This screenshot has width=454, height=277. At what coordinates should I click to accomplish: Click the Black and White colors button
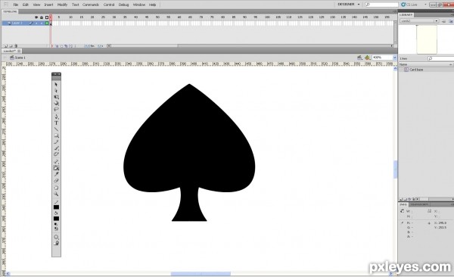pos(55,224)
